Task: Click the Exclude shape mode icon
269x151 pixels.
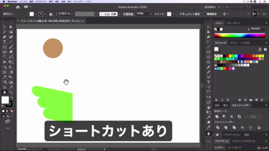Action: point(239,117)
